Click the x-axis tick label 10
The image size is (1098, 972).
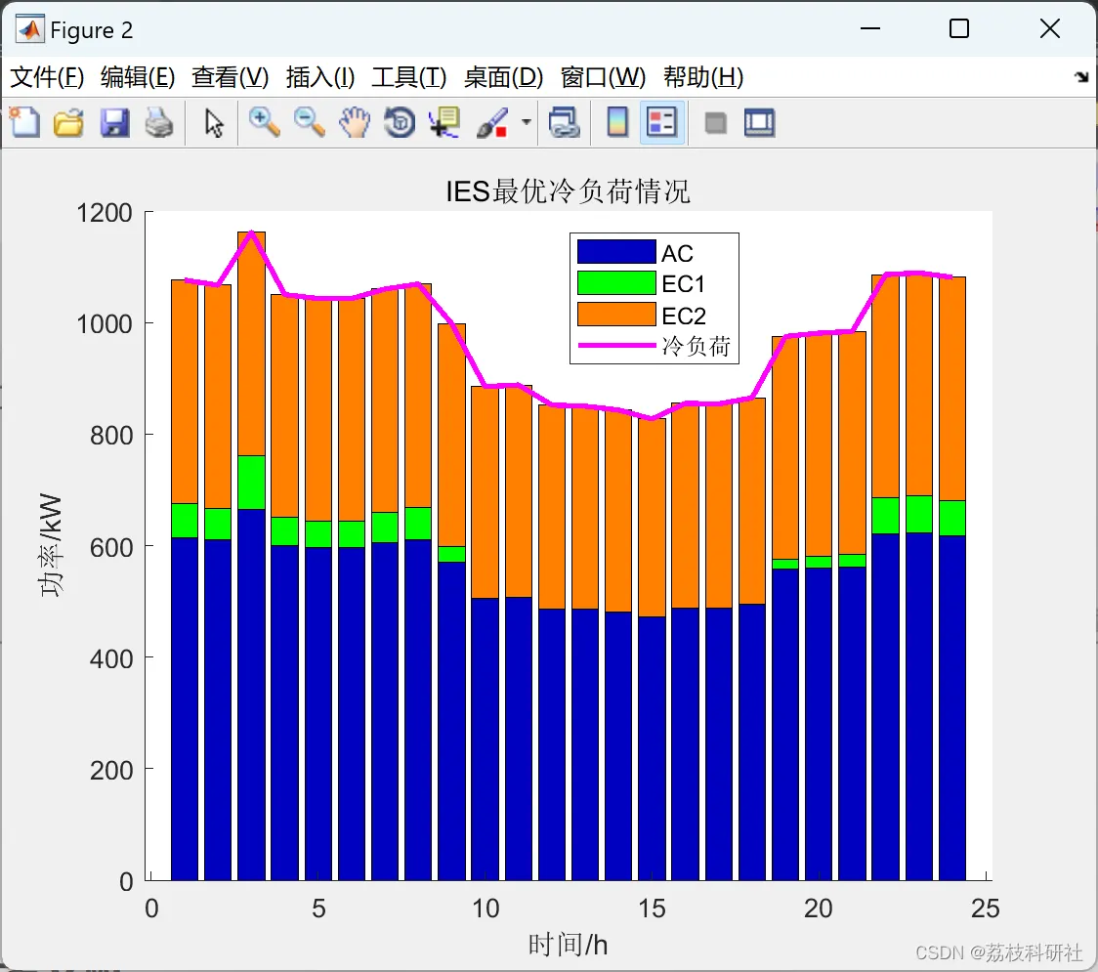tap(486, 909)
